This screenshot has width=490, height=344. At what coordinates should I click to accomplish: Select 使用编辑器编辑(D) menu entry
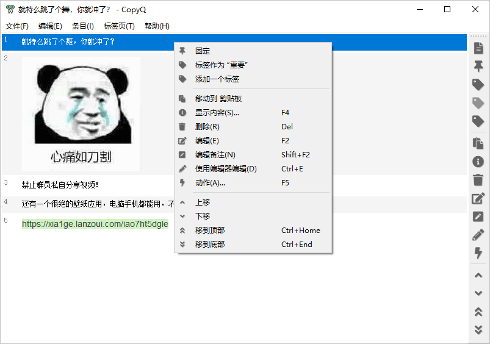(x=253, y=169)
